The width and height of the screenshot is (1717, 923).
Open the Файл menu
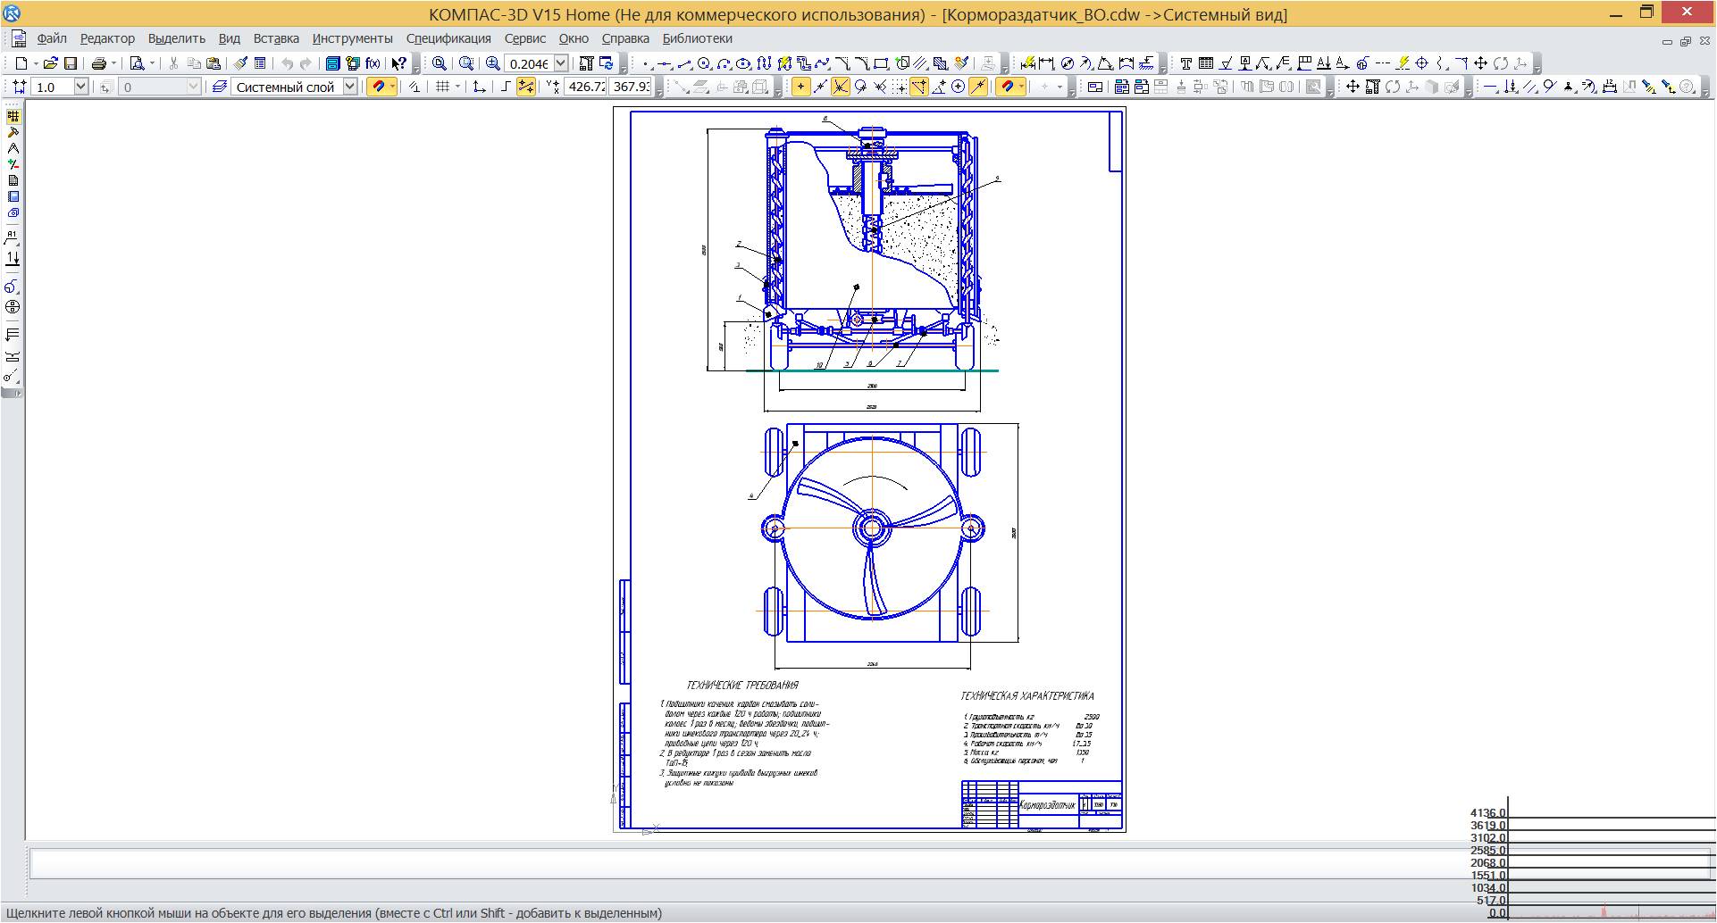tap(52, 38)
